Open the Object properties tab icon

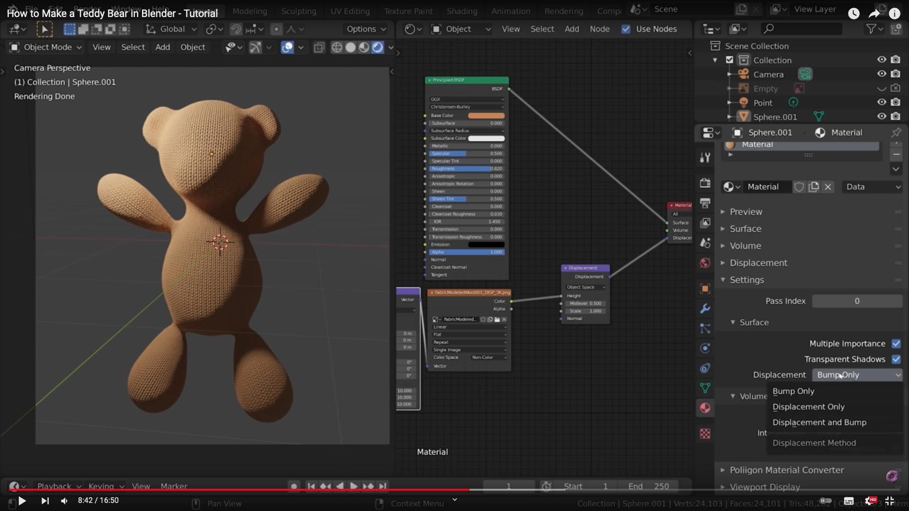click(x=705, y=289)
